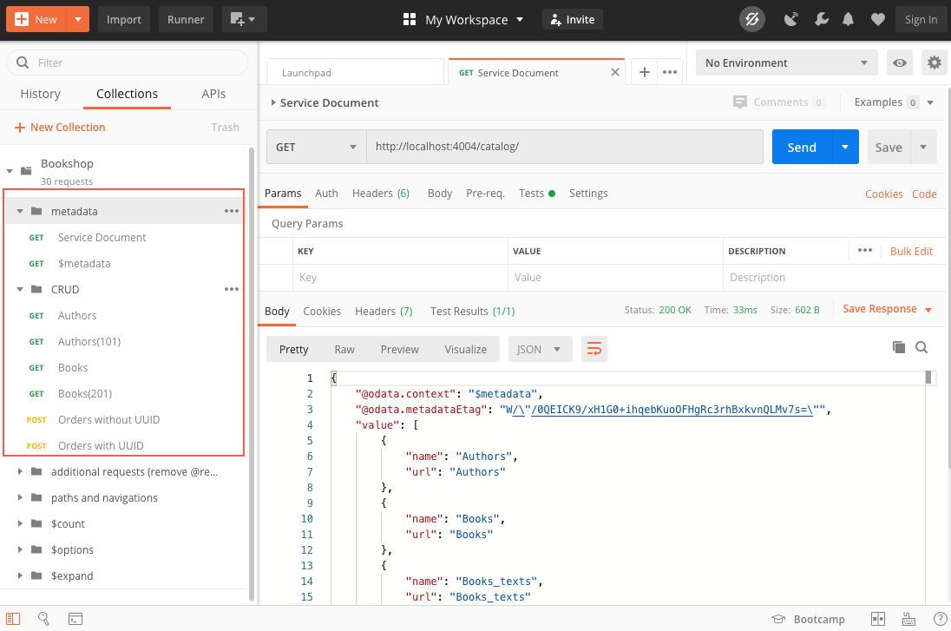Toggle line wrap in response body

coord(594,349)
